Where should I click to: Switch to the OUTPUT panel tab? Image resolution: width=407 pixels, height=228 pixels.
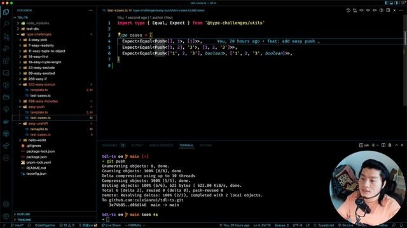click(x=137, y=146)
